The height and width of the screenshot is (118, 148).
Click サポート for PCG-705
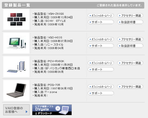[x=101, y=93]
